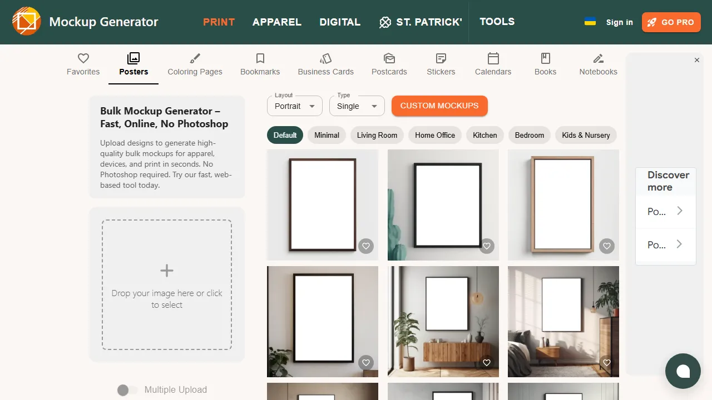712x400 pixels.
Task: Open the Favorites heart section
Action: coord(83,63)
